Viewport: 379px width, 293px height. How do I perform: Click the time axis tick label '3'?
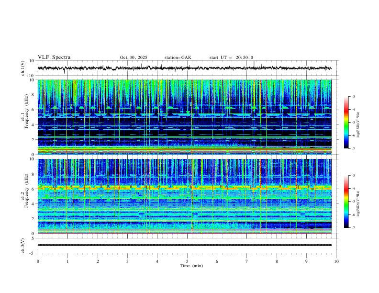127,261
